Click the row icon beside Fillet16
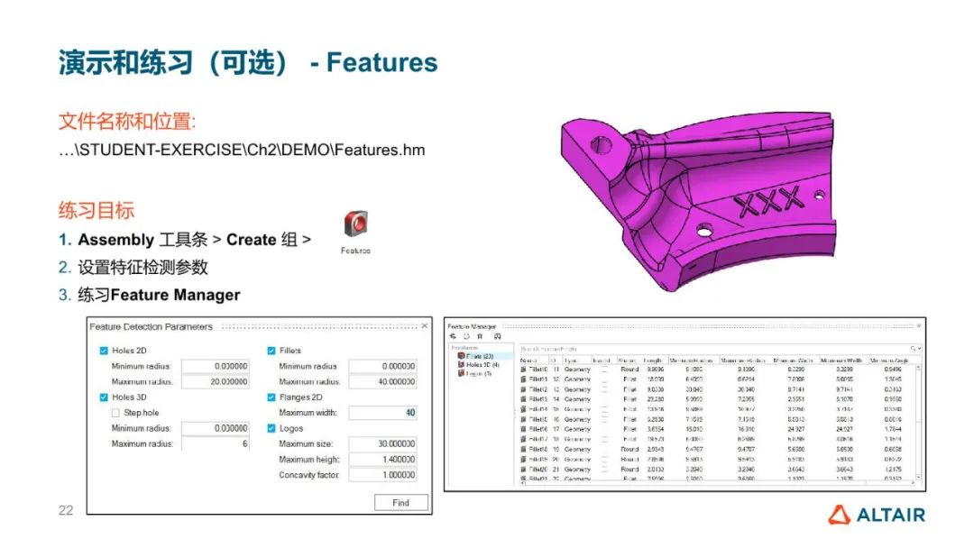Screen dimensions: 974x548 [x=523, y=429]
